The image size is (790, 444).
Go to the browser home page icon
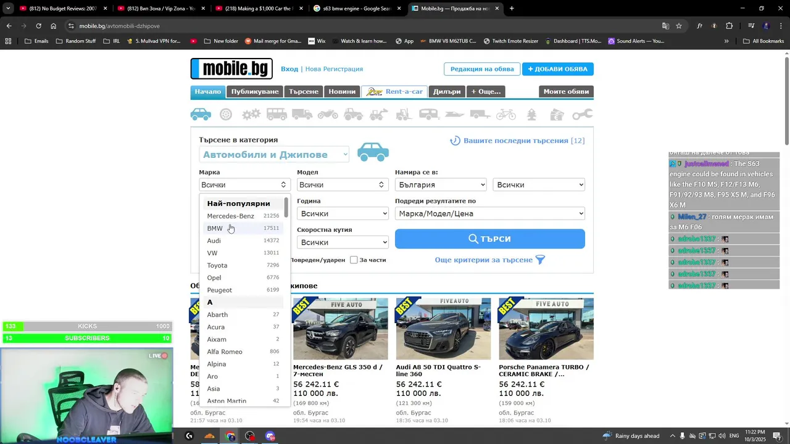54,26
